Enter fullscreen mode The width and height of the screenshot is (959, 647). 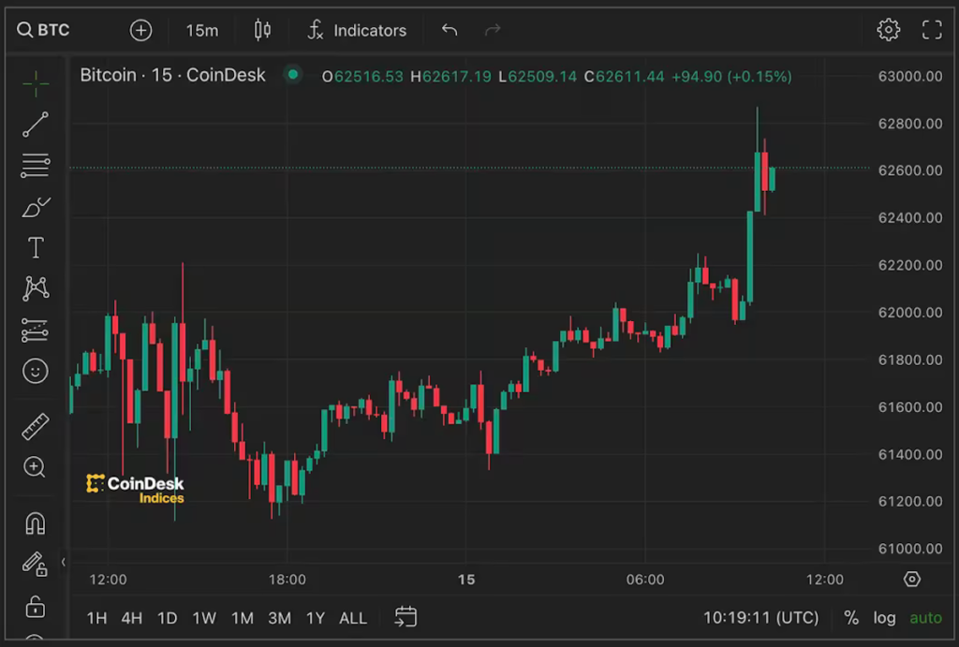[932, 29]
